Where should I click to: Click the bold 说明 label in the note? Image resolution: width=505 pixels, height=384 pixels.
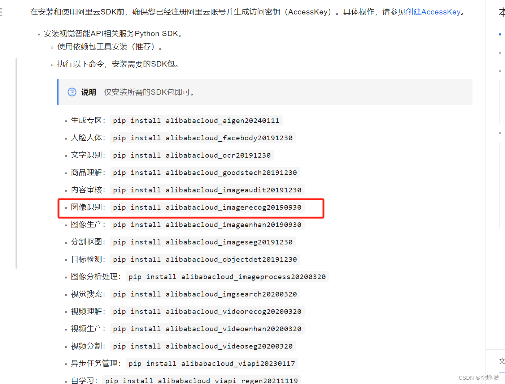tap(88, 92)
